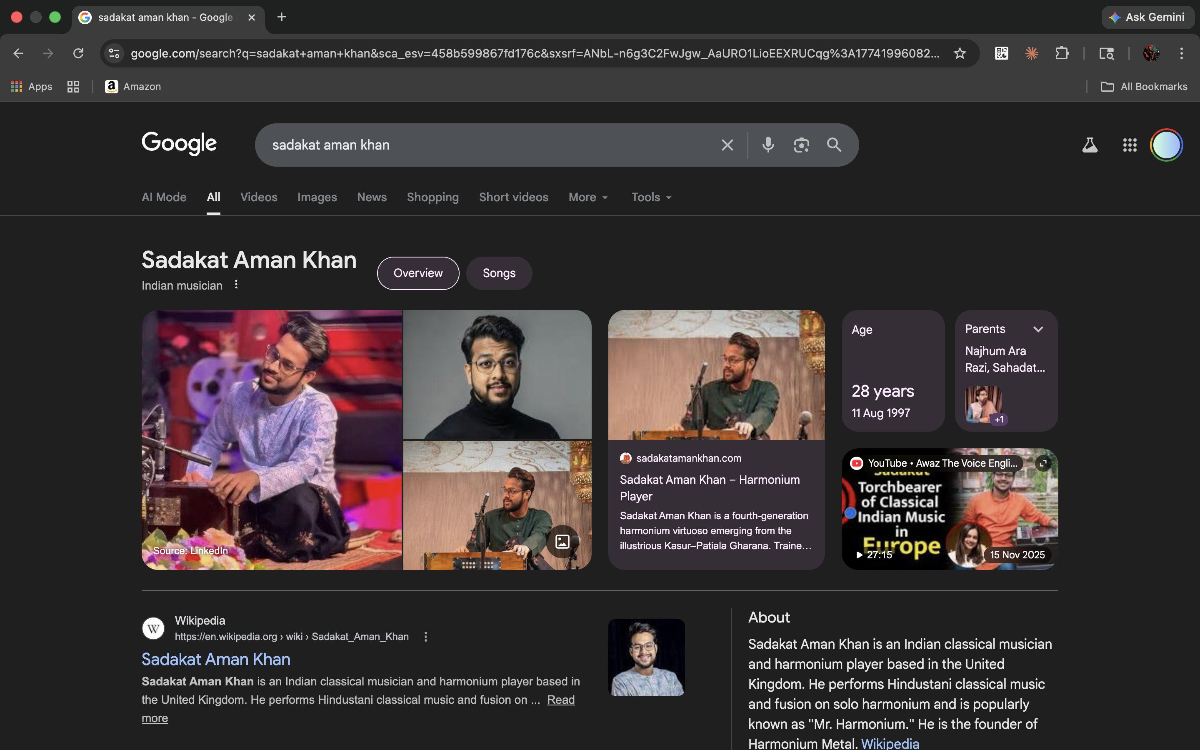Reload the page
1200x750 pixels.
[78, 53]
